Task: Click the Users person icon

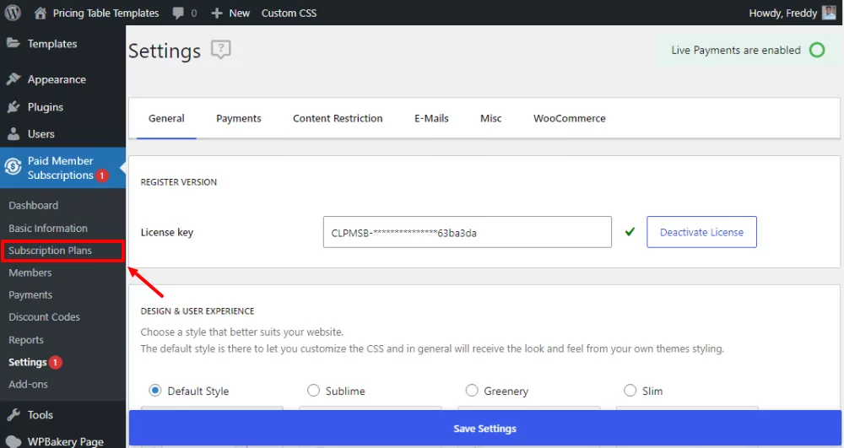Action: [14, 133]
